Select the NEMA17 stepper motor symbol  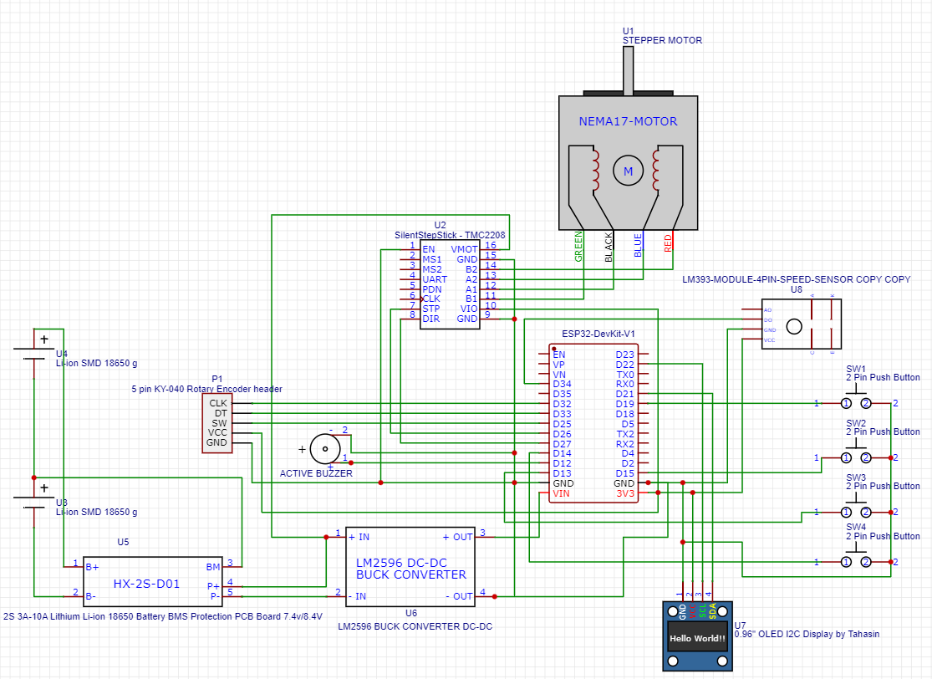(627, 159)
